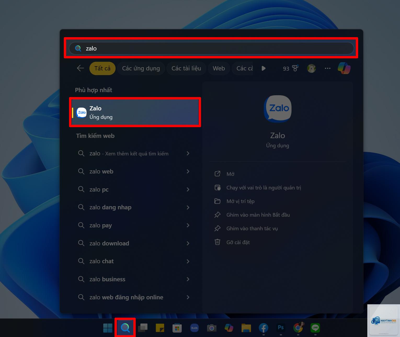Open Task View on the taskbar
The image size is (400, 337).
point(142,328)
